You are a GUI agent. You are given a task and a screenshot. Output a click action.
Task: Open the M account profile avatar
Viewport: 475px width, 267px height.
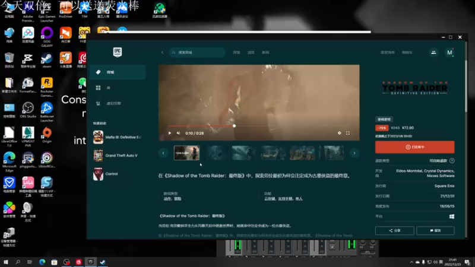pyautogui.click(x=449, y=52)
